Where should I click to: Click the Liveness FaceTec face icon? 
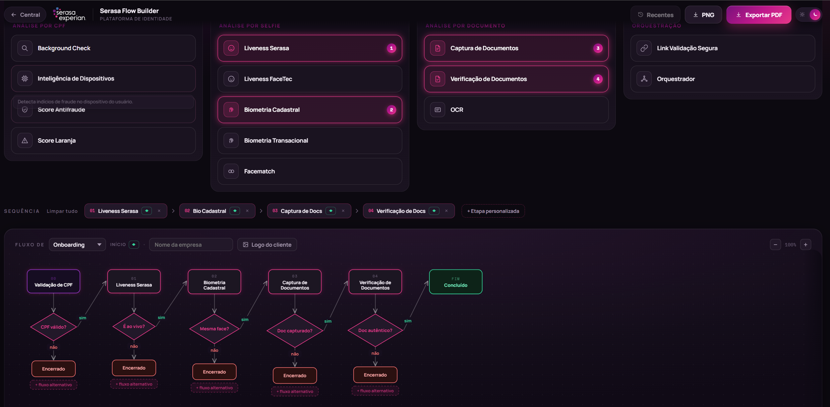[231, 79]
